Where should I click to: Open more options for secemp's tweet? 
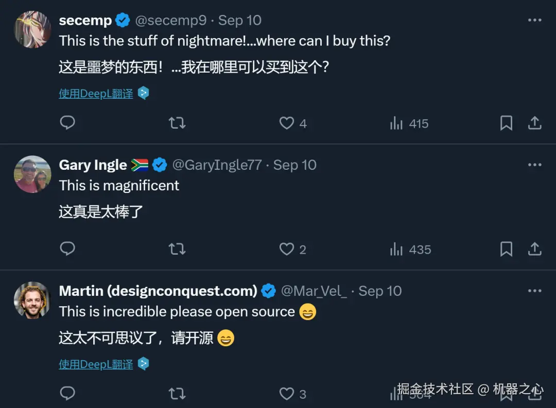pos(534,21)
